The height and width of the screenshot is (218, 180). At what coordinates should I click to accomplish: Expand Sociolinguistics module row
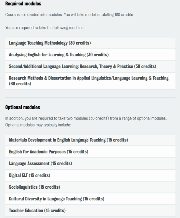[x=90, y=187]
